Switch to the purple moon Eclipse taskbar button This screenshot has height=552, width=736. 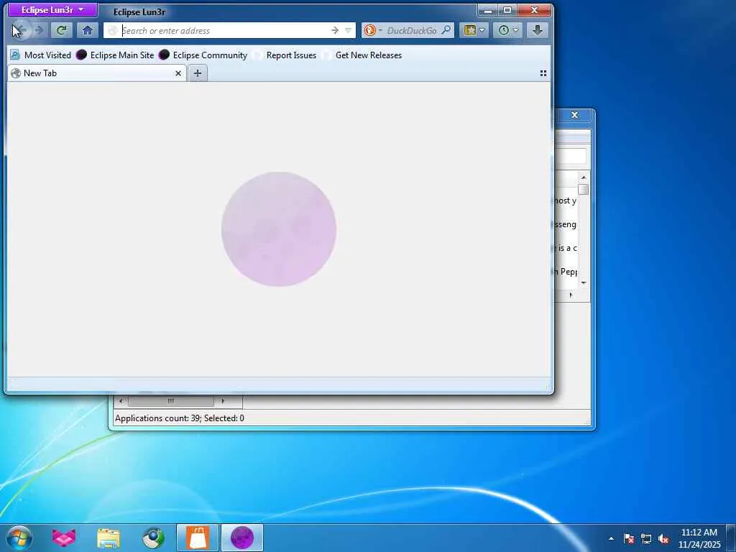point(241,538)
